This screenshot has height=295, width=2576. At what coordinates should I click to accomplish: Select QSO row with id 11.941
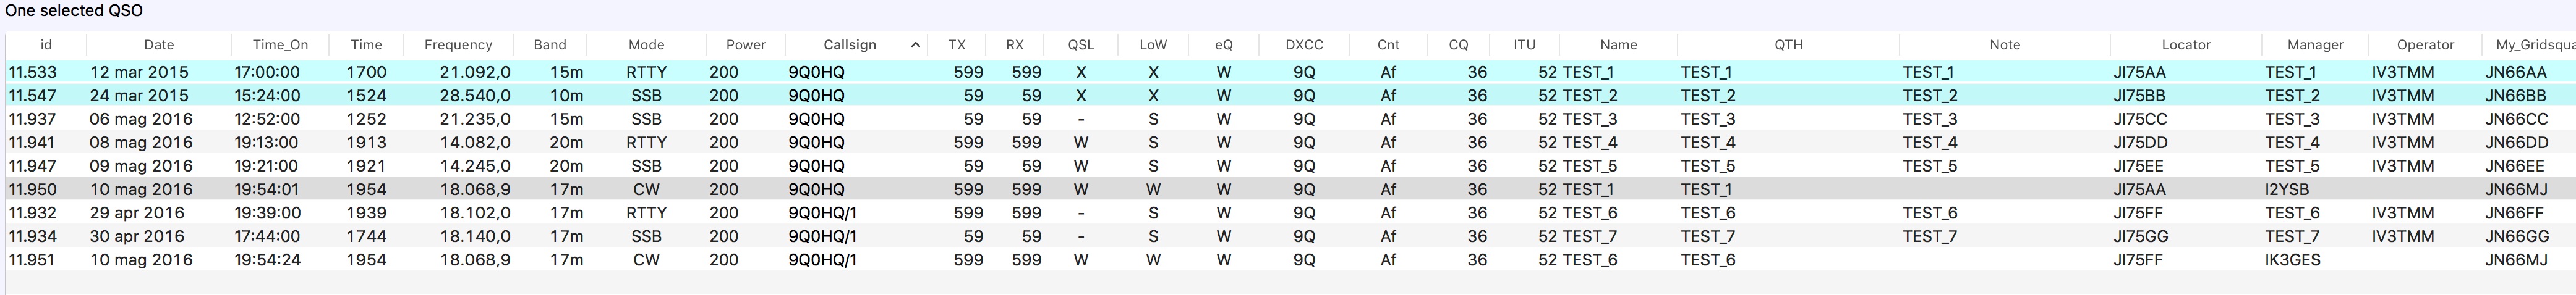click(x=1290, y=143)
